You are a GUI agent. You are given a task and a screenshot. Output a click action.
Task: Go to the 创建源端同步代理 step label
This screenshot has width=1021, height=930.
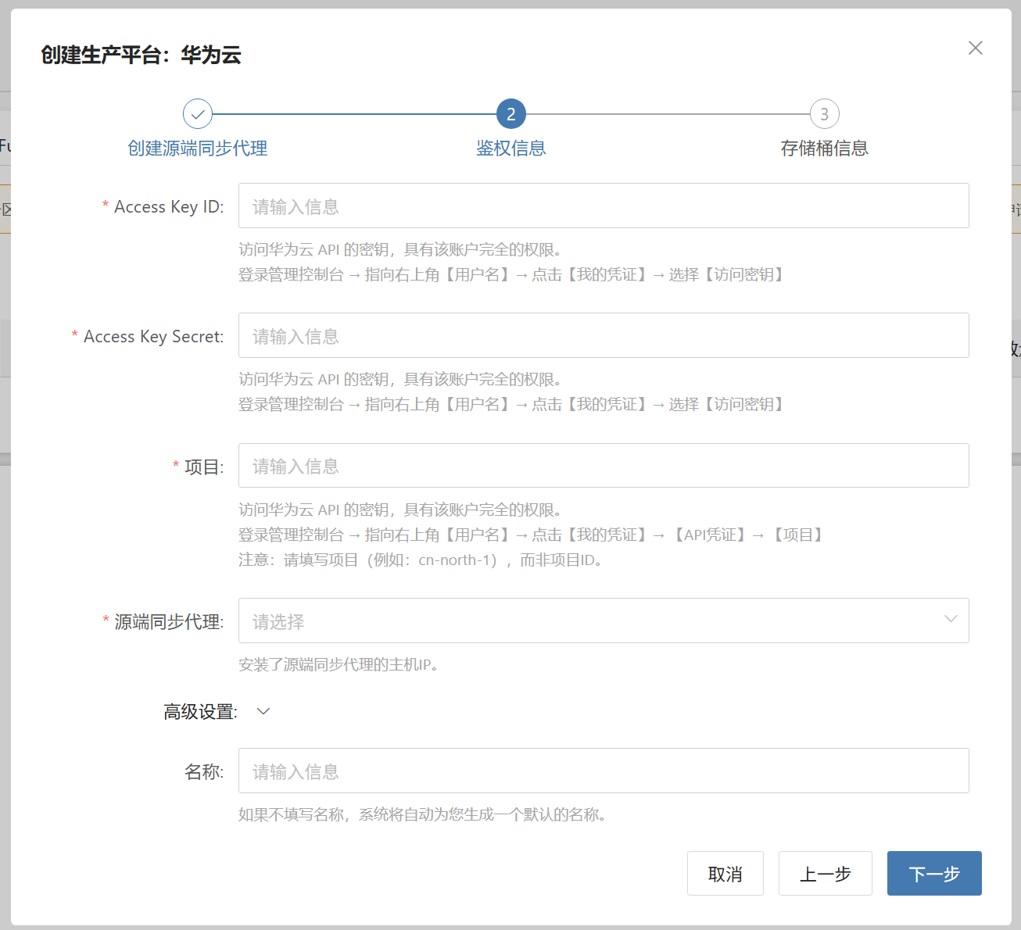tap(198, 148)
